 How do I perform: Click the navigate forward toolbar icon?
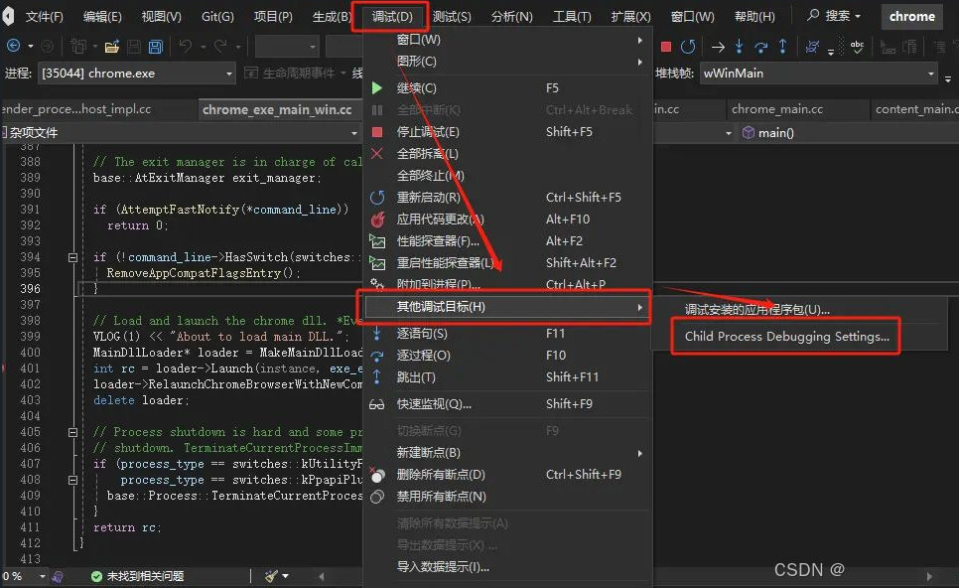[47, 46]
